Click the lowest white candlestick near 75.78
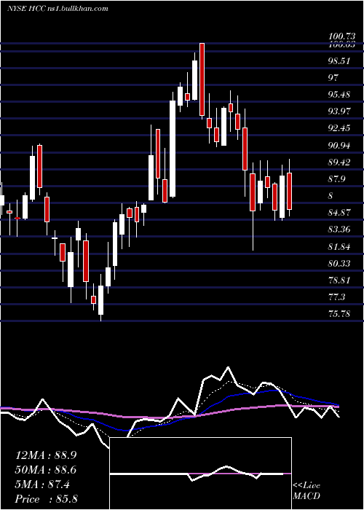 point(100,300)
